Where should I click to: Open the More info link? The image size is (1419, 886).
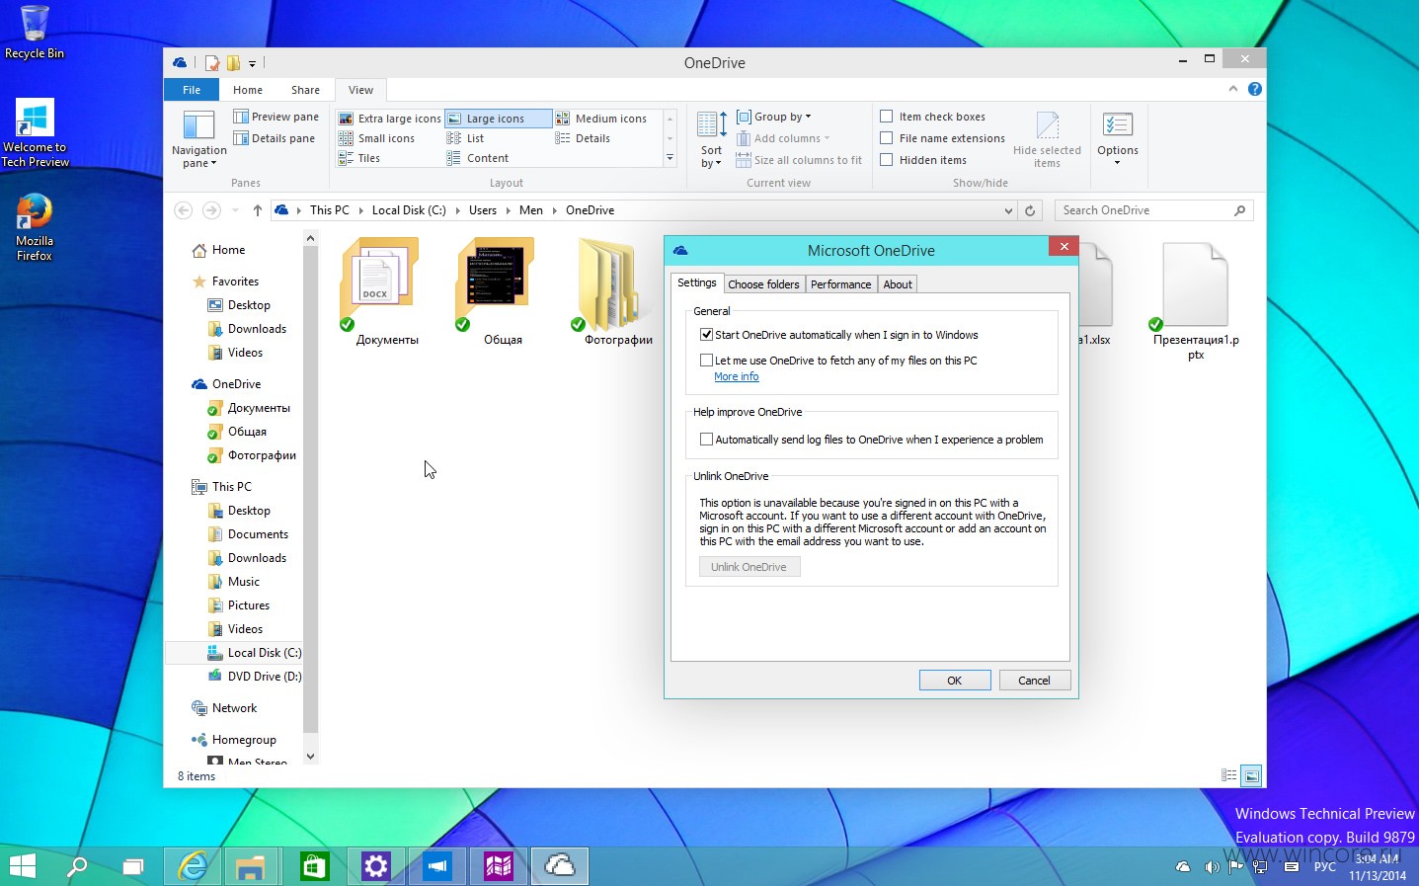point(737,376)
